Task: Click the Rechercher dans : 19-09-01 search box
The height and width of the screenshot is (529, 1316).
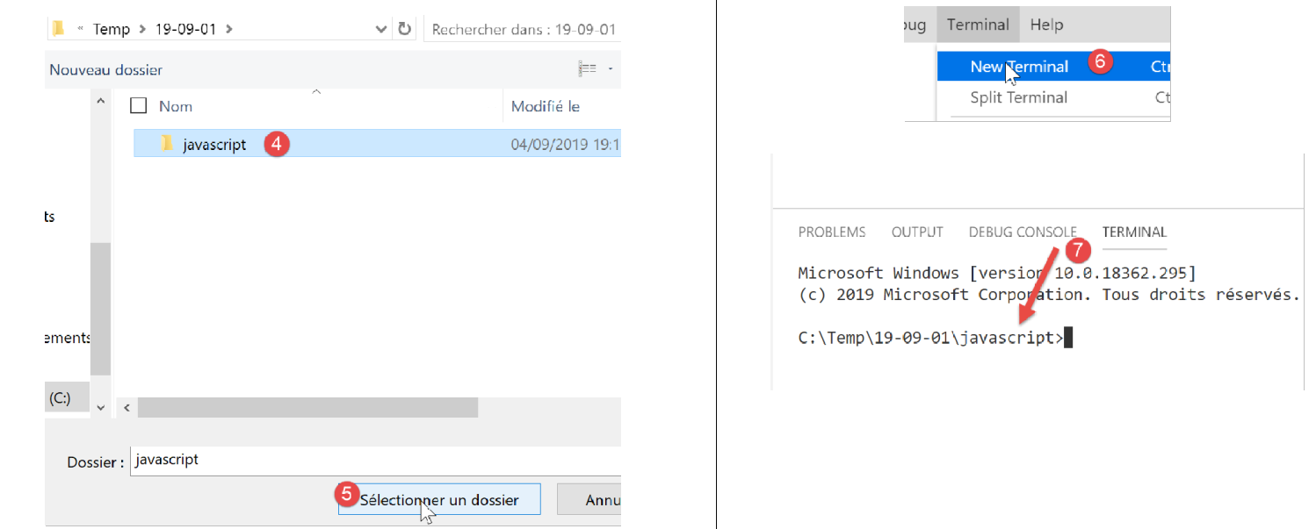Action: (x=522, y=29)
